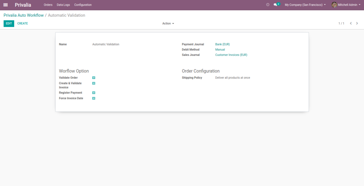
Task: Click the Debit Method label
Action: (x=191, y=50)
